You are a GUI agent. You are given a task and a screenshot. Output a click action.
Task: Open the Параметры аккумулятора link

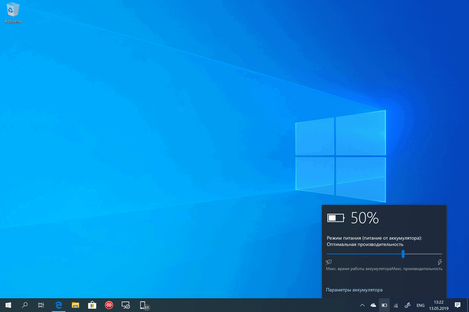pyautogui.click(x=354, y=290)
